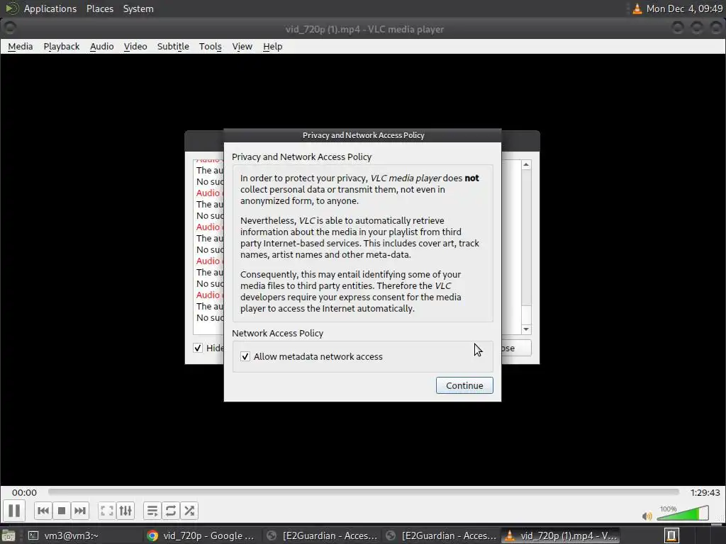The height and width of the screenshot is (544, 726).
Task: Click total duration 1:29:43 label
Action: (705, 493)
